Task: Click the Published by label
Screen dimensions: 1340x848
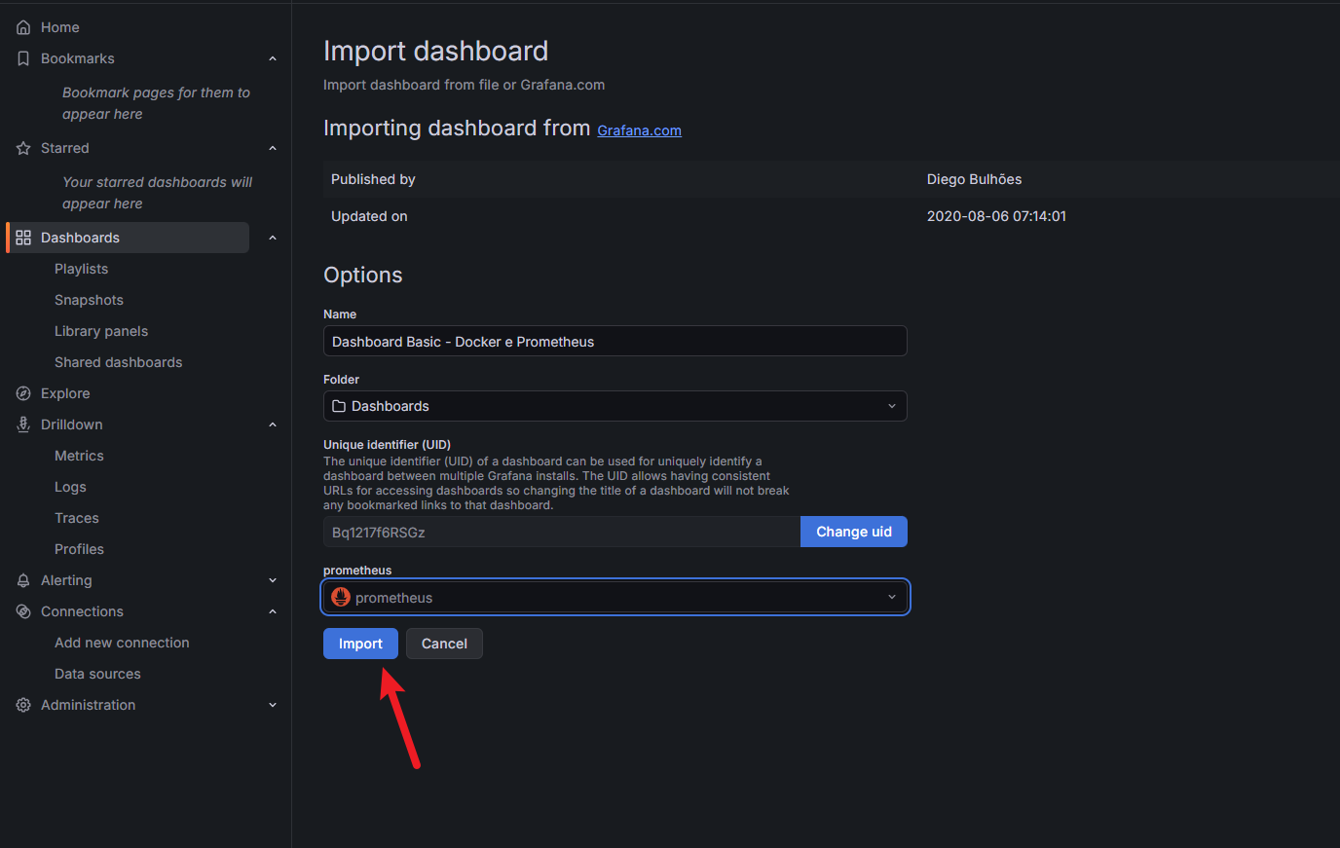Action: coord(373,179)
